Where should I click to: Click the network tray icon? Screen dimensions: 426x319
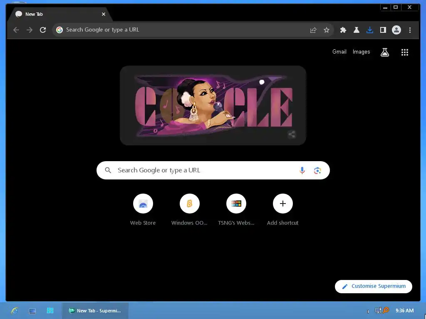pos(378,311)
